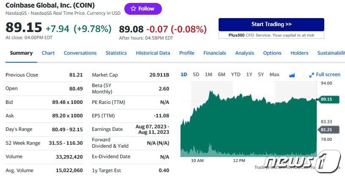Switch chart range to 5D
345x178 pixels.
(x=196, y=74)
